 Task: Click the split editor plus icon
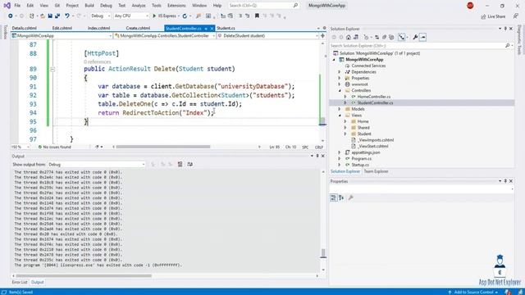coord(322,35)
